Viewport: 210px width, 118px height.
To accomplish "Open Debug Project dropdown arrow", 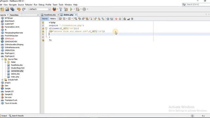I will [x=81, y=9].
